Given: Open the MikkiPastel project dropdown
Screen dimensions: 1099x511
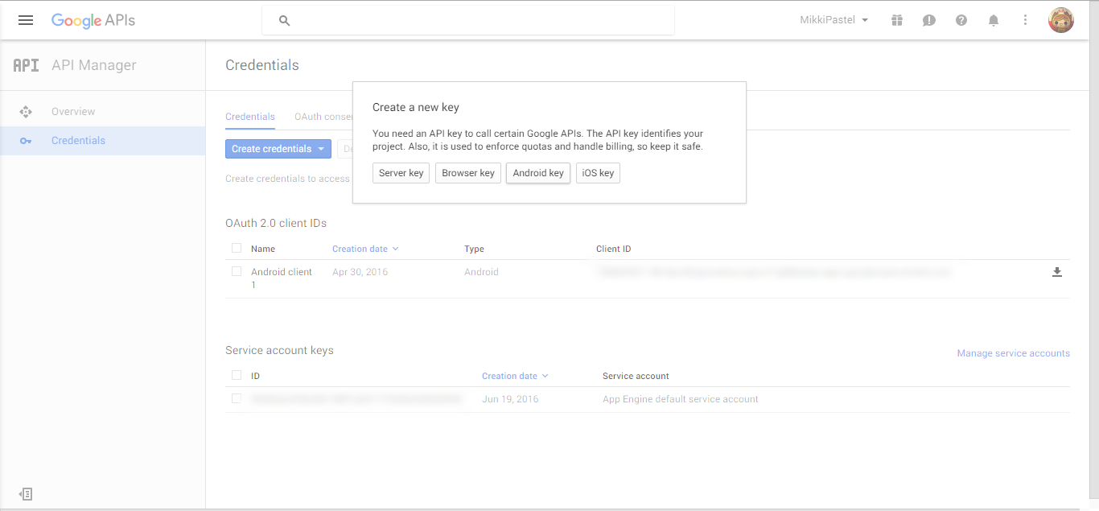Looking at the screenshot, I should point(833,20).
